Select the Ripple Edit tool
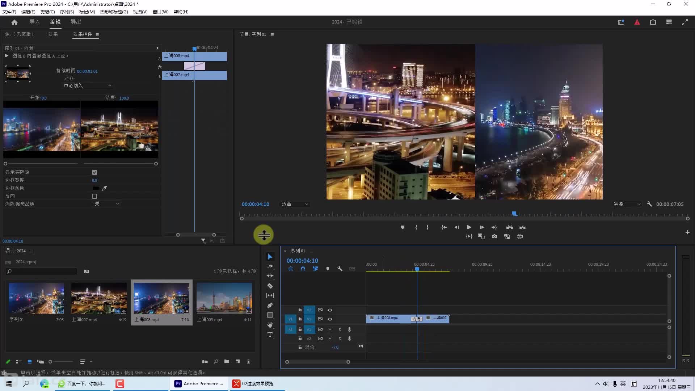Viewport: 695px width, 391px height. [x=270, y=276]
